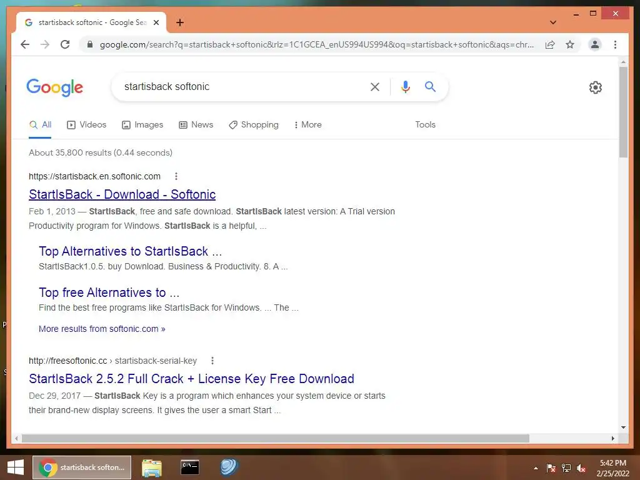This screenshot has height=480, width=640.
Task: Click the address bar URL
Action: (317, 44)
